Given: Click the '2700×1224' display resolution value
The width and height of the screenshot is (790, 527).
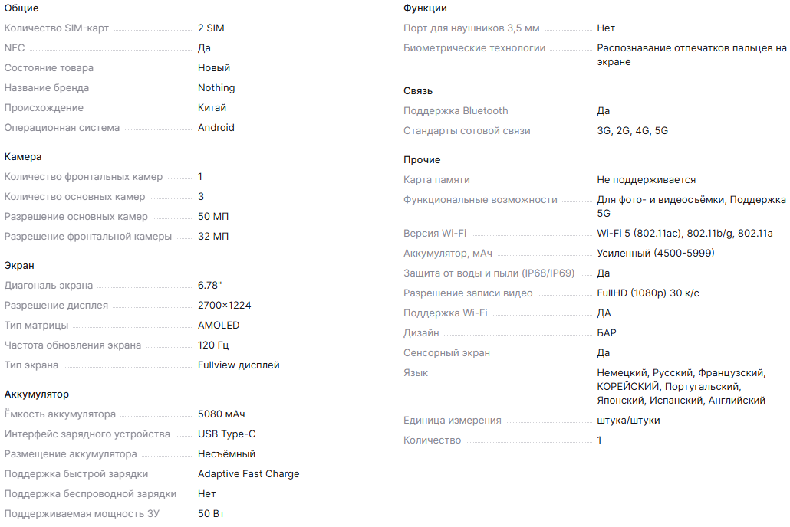Looking at the screenshot, I should [225, 306].
